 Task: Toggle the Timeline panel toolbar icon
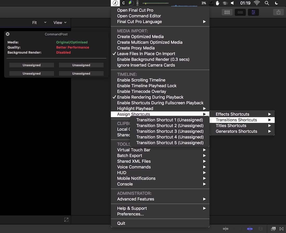click(x=240, y=12)
